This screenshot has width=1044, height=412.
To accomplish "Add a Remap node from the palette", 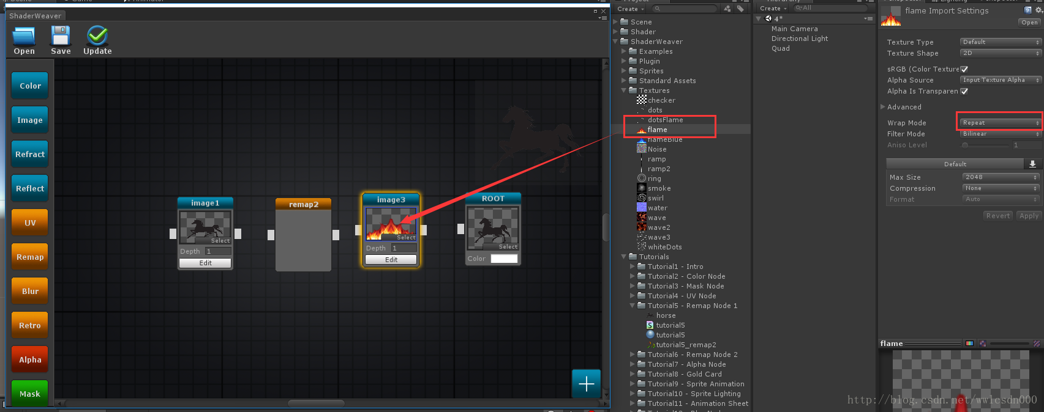I will point(30,257).
